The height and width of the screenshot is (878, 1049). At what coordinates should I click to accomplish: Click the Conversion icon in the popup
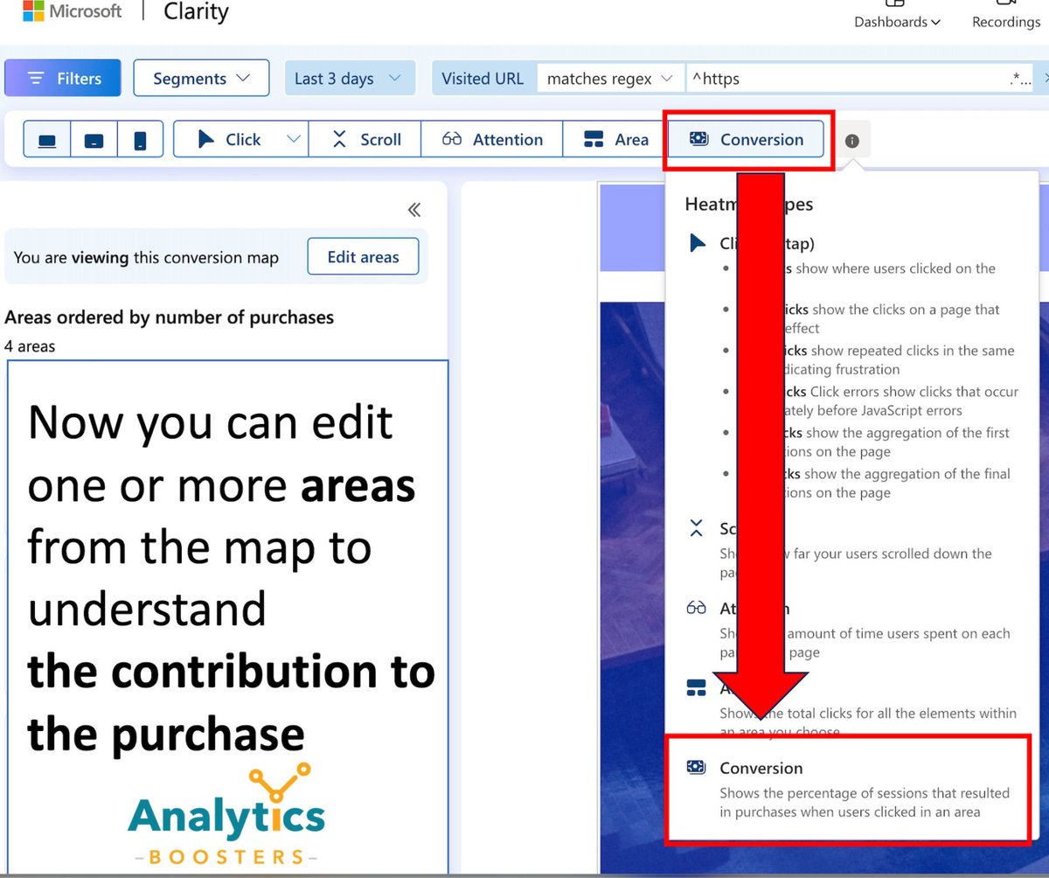click(697, 768)
